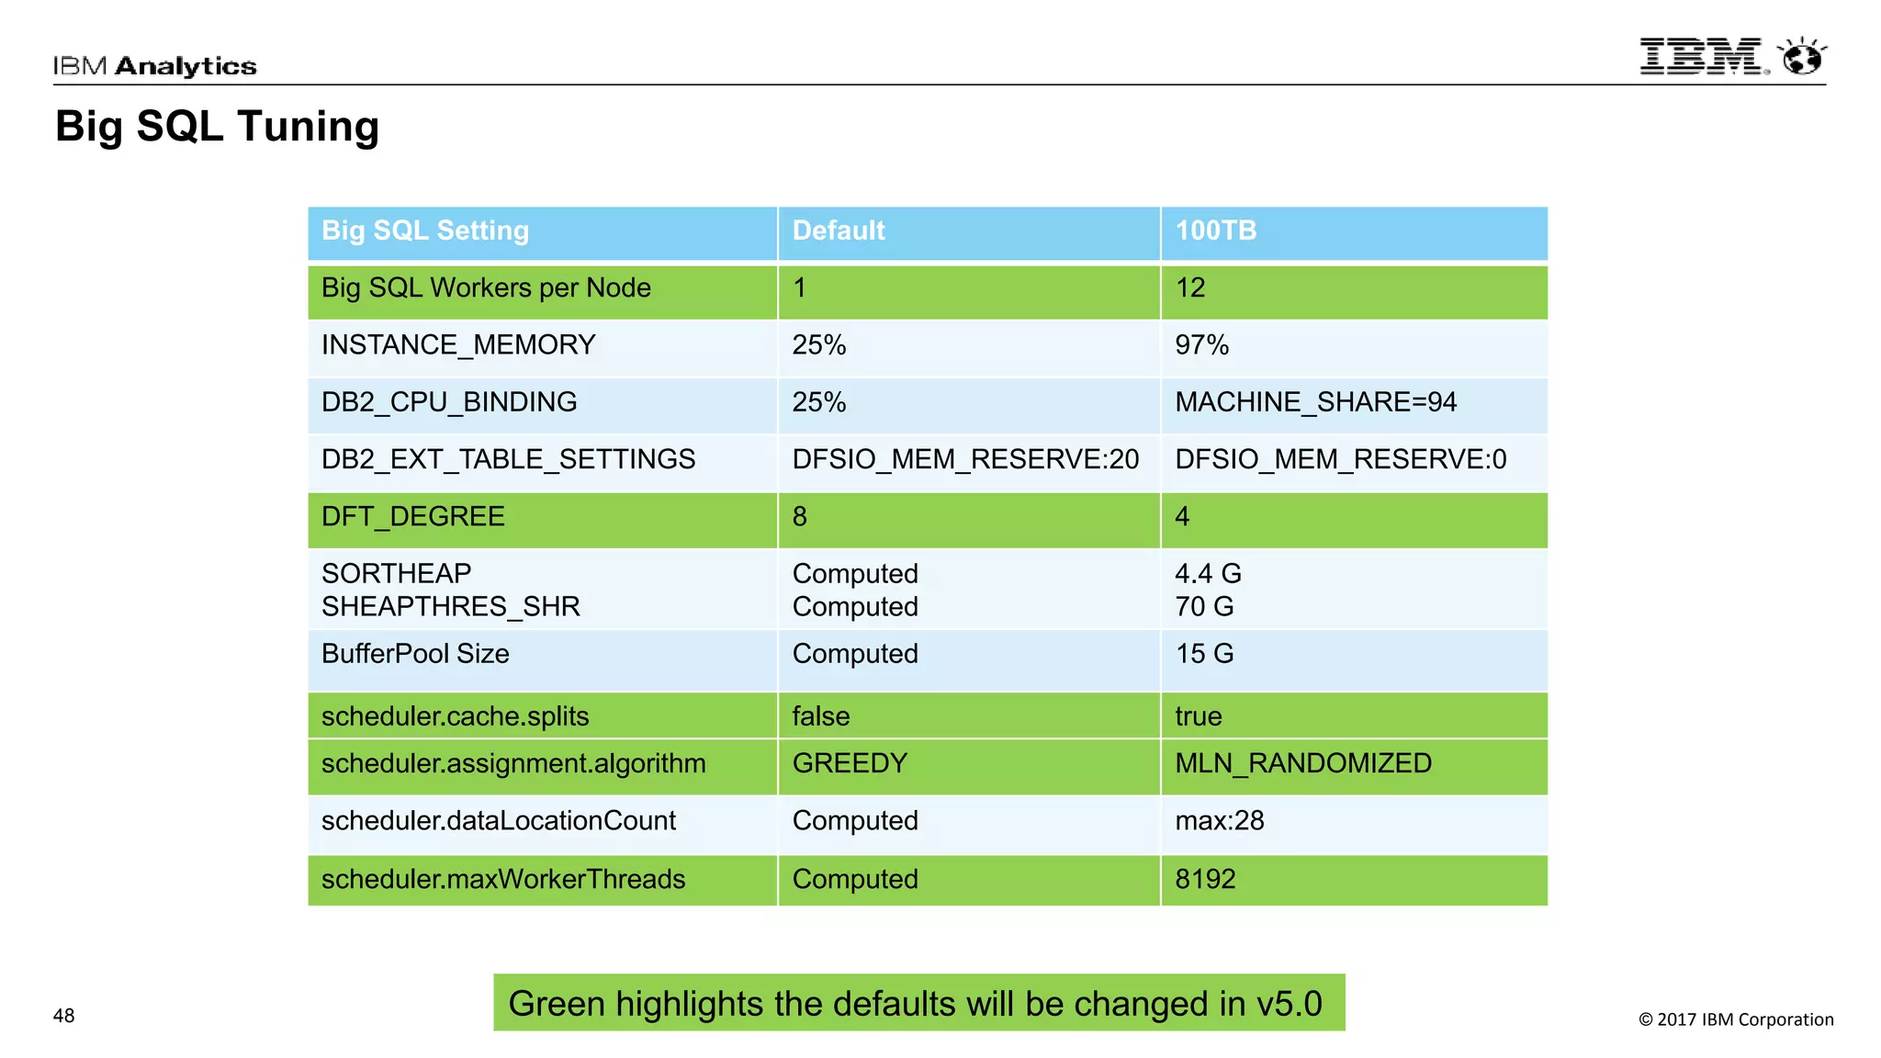This screenshot has width=1881, height=1058.
Task: Click the 'false' default cell
Action: [969, 715]
